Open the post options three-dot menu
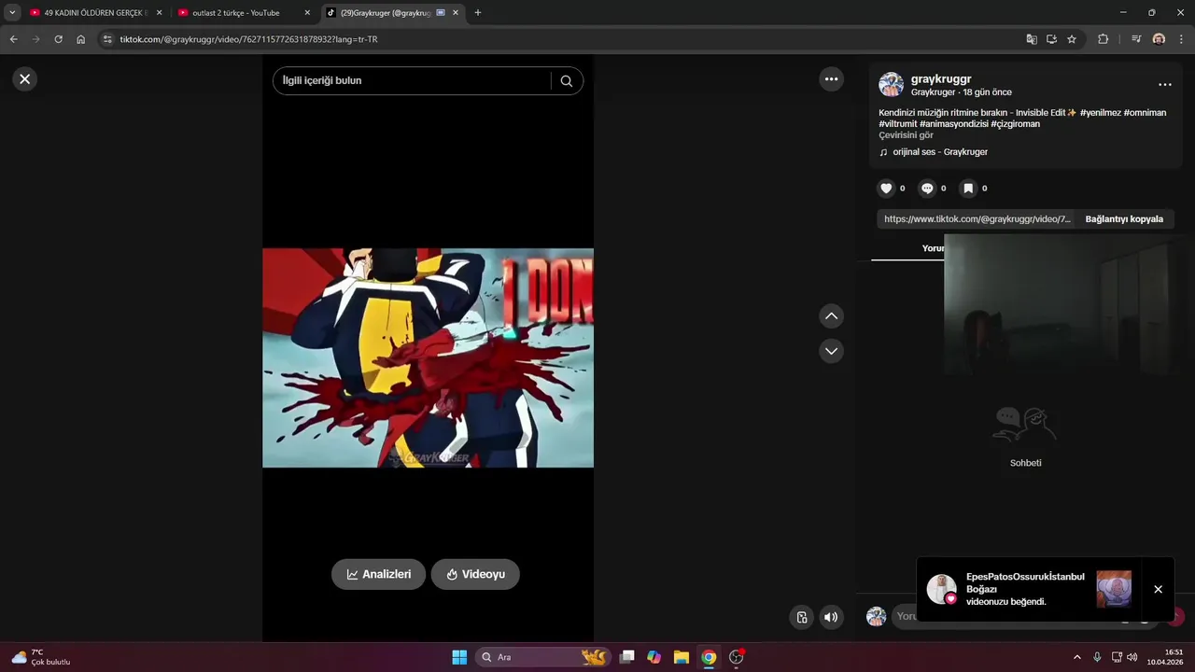Viewport: 1195px width, 672px height. [1165, 85]
